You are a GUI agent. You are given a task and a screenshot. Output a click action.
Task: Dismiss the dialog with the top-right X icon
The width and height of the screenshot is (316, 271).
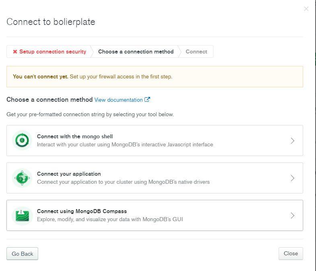click(x=306, y=9)
